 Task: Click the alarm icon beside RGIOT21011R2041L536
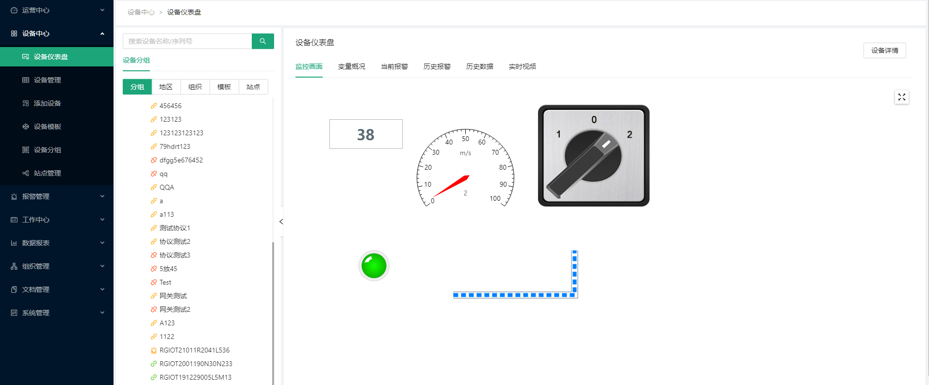coord(153,350)
